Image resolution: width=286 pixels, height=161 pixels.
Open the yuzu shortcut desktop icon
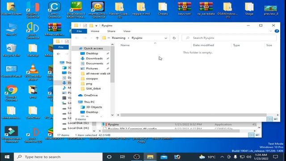(33, 31)
